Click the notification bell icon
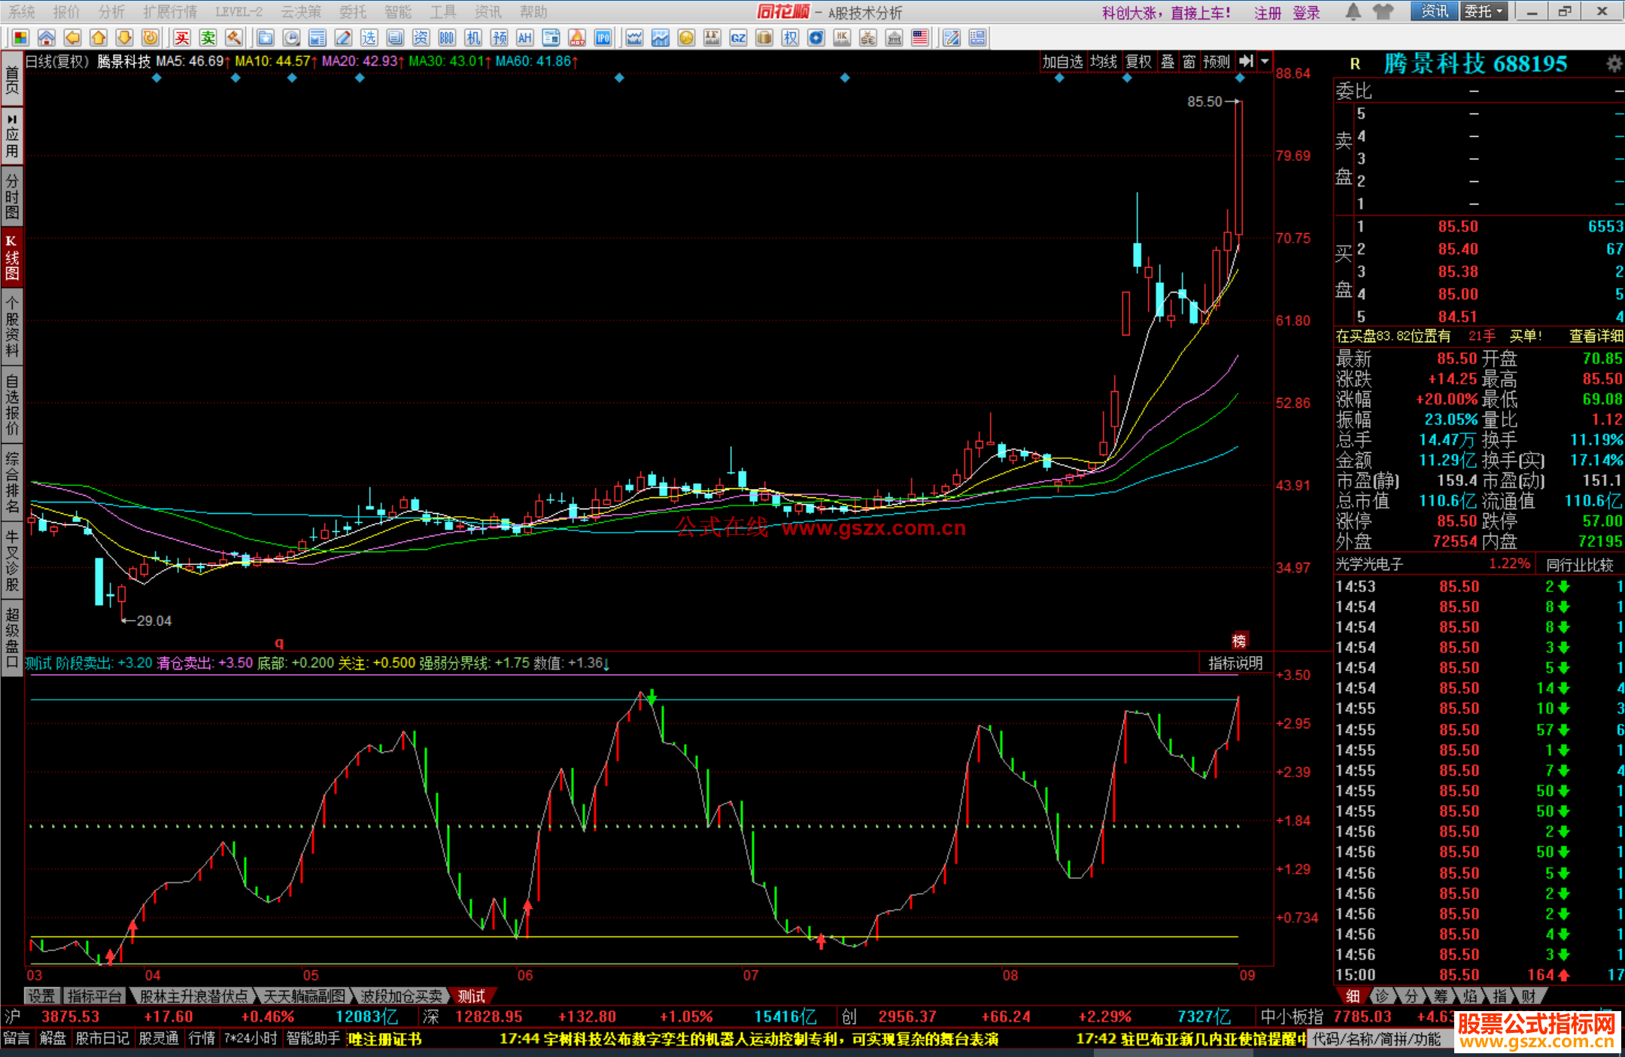Viewport: 1625px width, 1057px height. [x=1353, y=11]
